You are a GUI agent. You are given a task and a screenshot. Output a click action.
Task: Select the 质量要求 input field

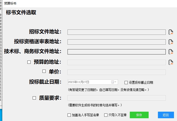[x=116, y=98]
